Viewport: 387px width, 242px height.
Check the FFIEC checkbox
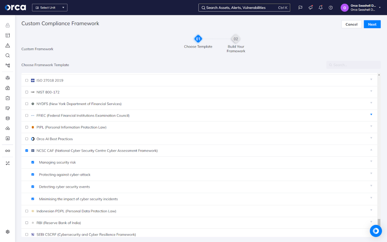(27, 115)
